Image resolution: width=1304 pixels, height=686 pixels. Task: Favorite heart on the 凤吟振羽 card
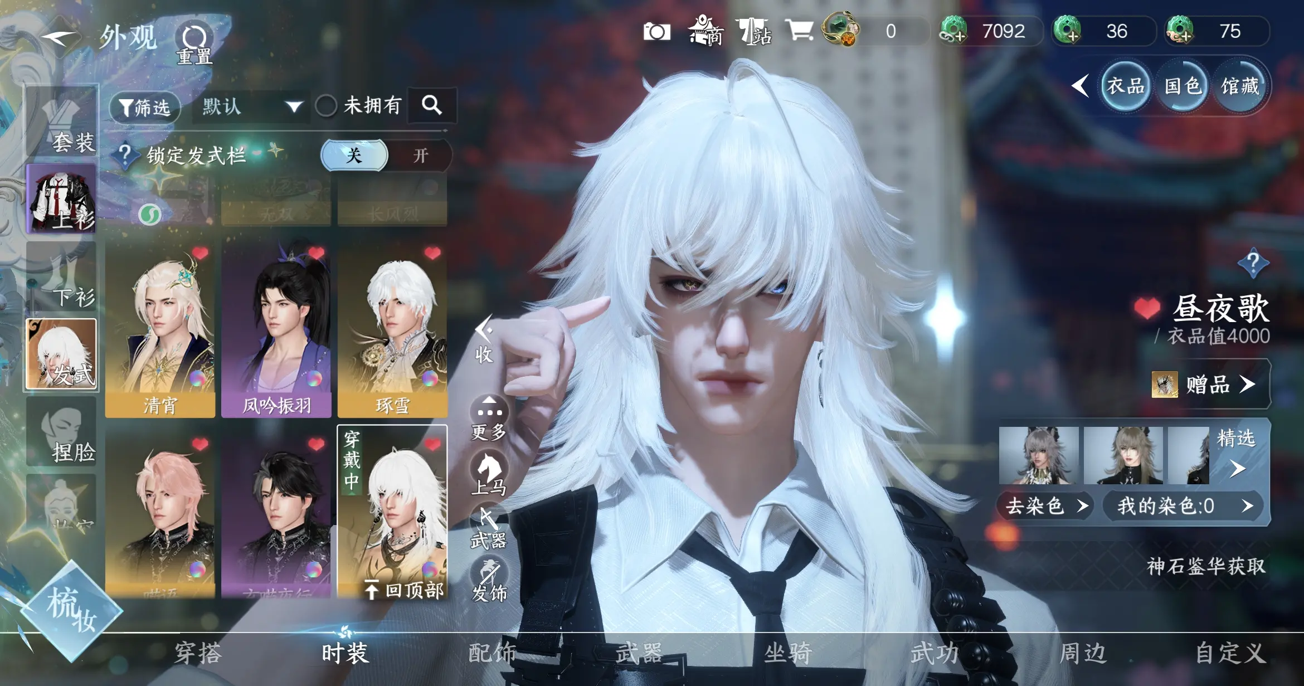tap(317, 254)
